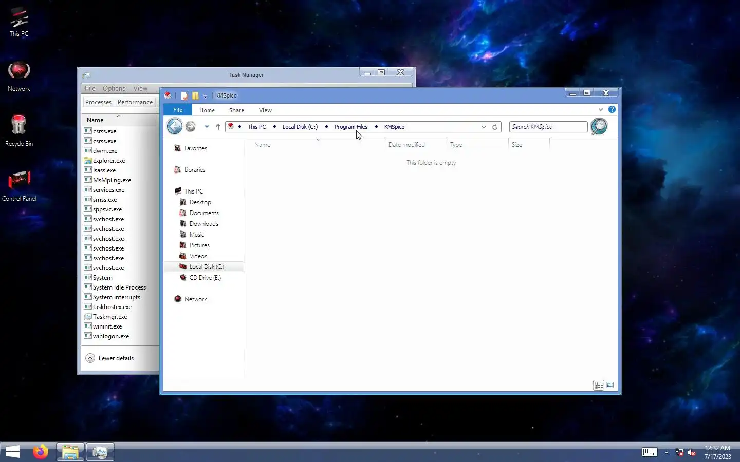Switch to Processes tab in Task Manager
This screenshot has width=740, height=462.
[98, 102]
